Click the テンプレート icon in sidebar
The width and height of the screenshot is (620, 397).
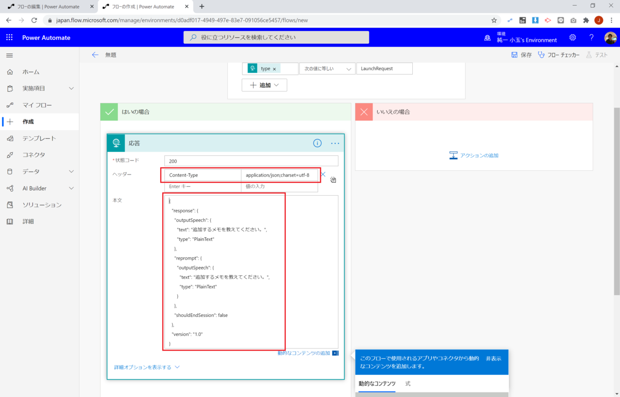point(10,138)
